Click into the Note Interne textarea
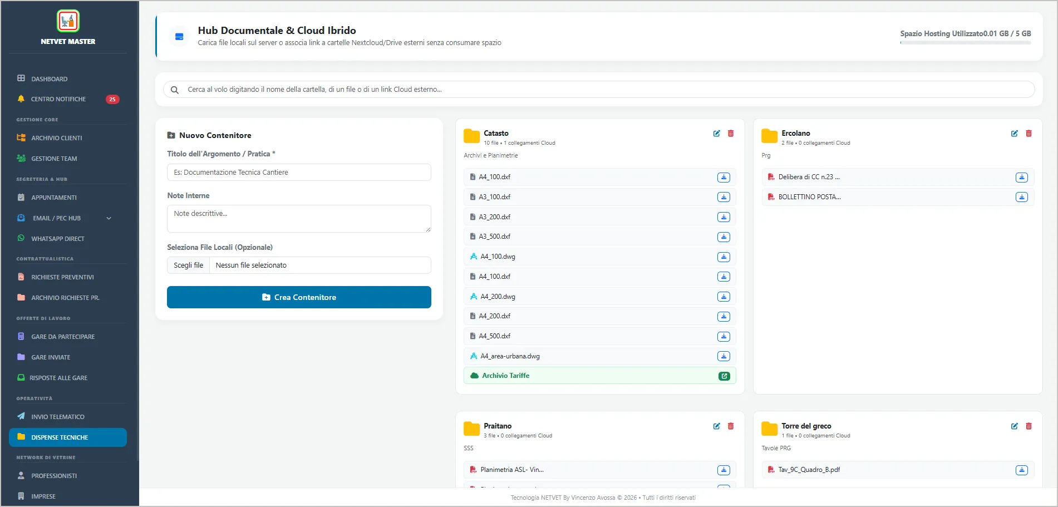 click(x=299, y=219)
